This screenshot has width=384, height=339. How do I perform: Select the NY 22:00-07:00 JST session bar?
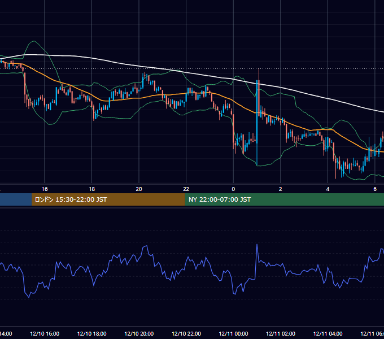284,199
